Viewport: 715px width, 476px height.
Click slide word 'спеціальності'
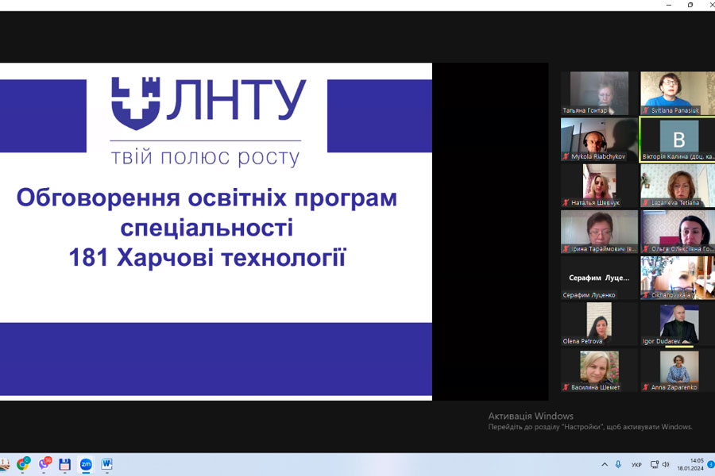(207, 228)
